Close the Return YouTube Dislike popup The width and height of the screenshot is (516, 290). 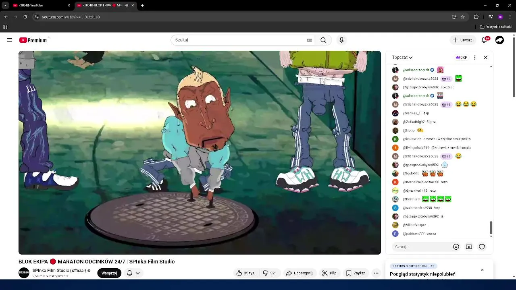click(482, 270)
